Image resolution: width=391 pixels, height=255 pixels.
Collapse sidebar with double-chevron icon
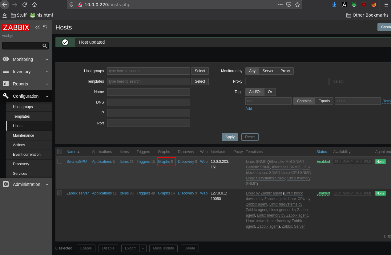coord(38,27)
